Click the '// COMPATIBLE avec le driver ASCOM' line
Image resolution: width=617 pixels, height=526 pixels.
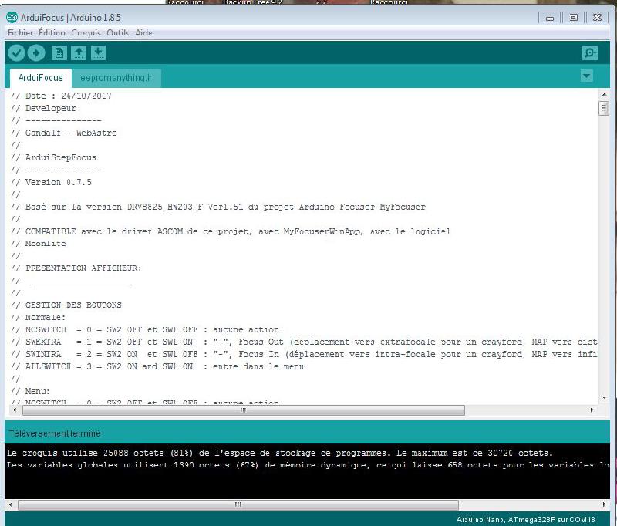click(x=231, y=231)
